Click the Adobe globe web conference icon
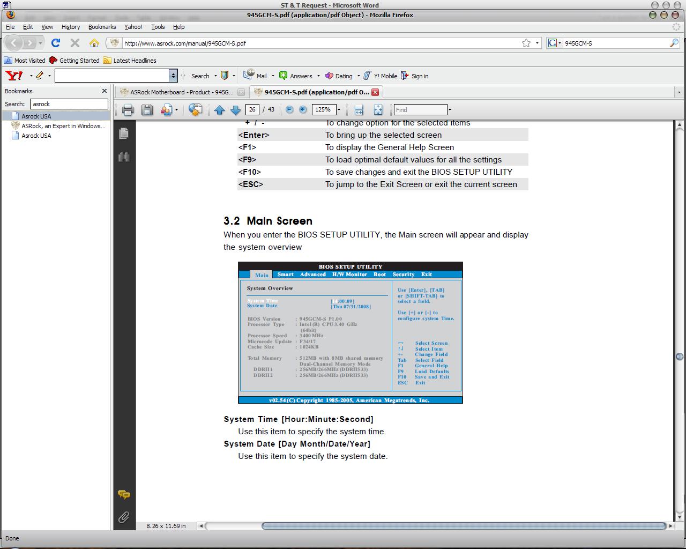This screenshot has width=686, height=549. point(196,110)
